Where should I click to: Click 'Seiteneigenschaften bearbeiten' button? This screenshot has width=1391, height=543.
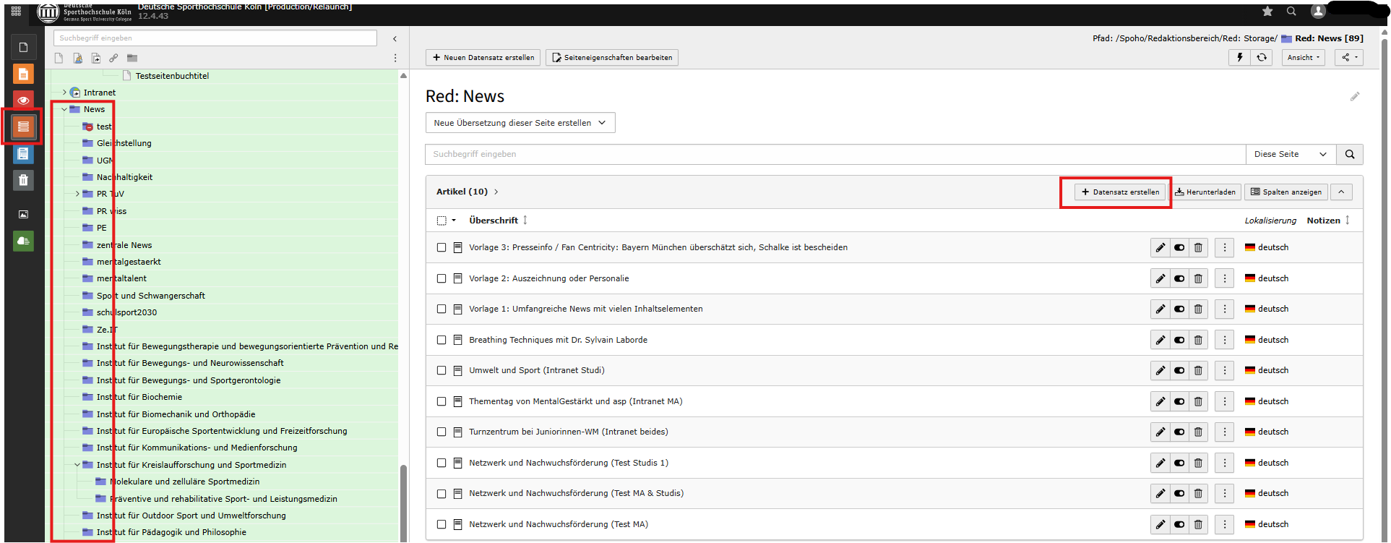pyautogui.click(x=612, y=58)
